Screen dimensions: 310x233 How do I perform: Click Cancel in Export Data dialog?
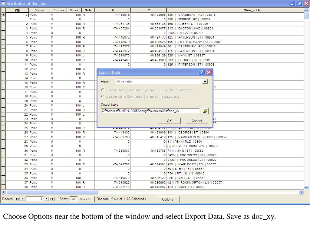click(x=197, y=121)
